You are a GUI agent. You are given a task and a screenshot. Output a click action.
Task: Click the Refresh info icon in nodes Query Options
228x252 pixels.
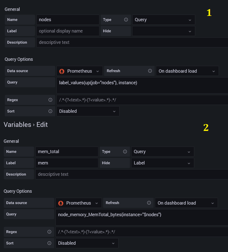click(x=150, y=71)
